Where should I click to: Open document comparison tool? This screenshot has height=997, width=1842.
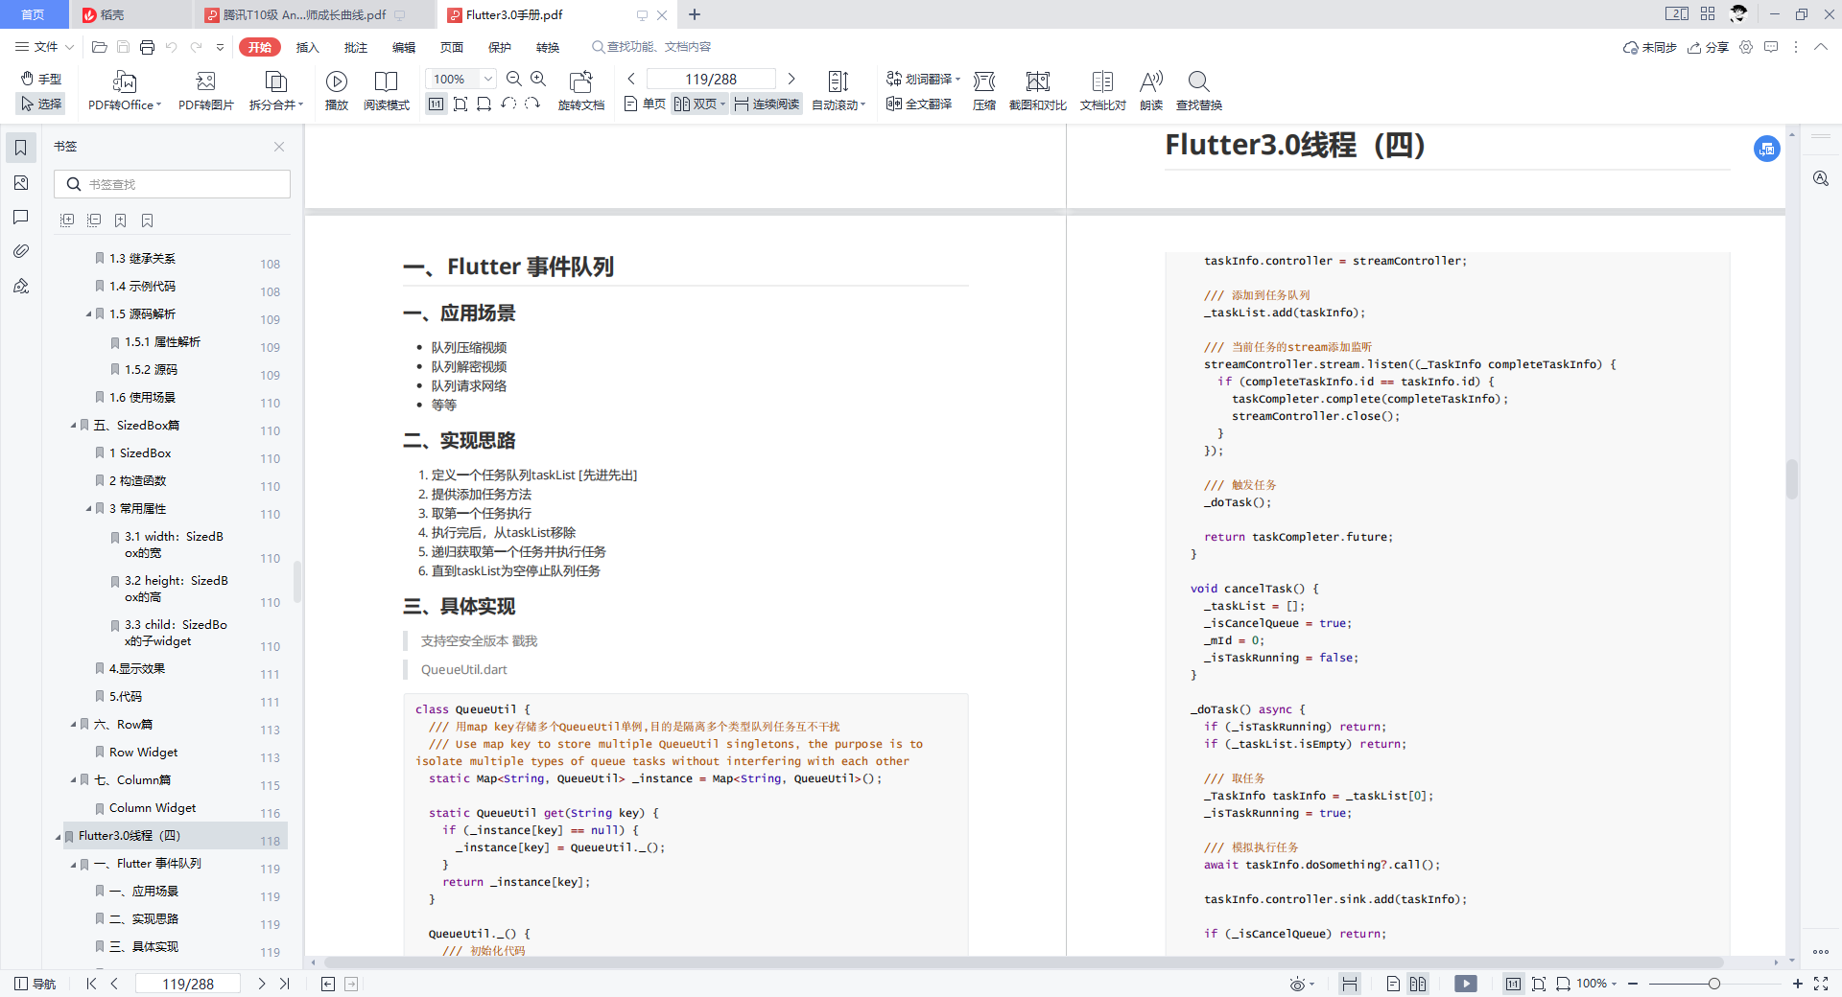1103,91
